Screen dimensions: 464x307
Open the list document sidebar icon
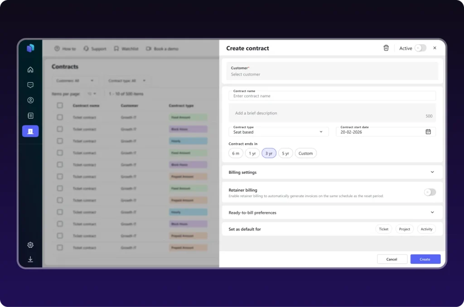(x=30, y=116)
